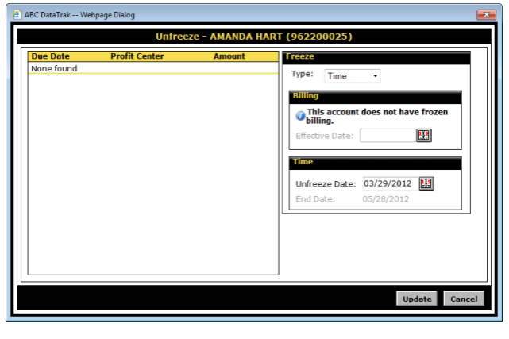
Task: Click the Update button
Action: (x=417, y=299)
